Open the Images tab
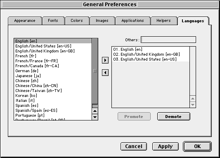This screenshot has width=220, height=158. 102,21
